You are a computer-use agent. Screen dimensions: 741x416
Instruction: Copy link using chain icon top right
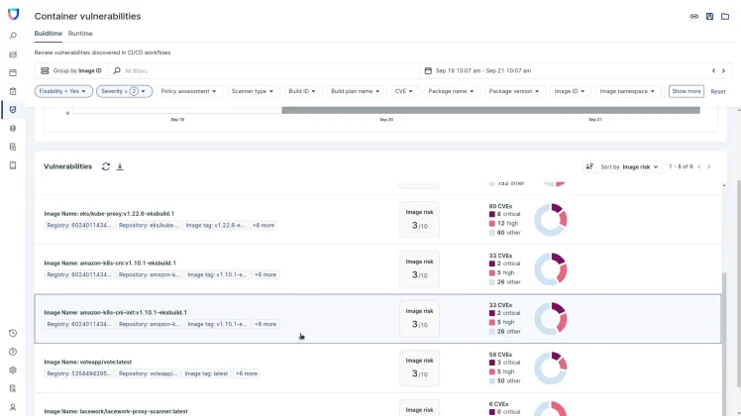[x=694, y=17]
